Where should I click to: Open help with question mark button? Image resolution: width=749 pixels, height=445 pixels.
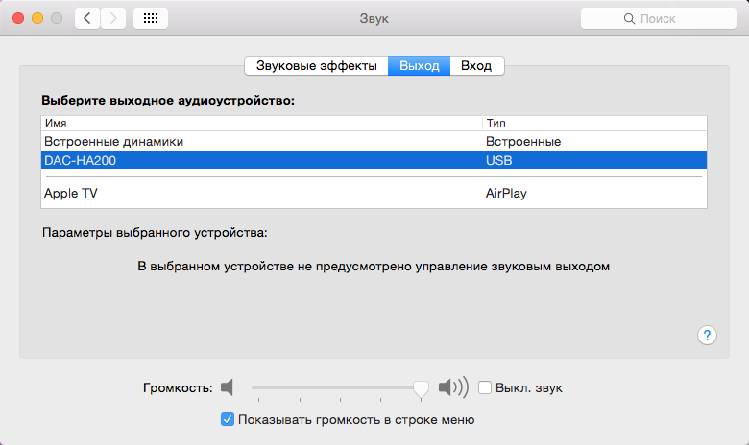pos(706,335)
